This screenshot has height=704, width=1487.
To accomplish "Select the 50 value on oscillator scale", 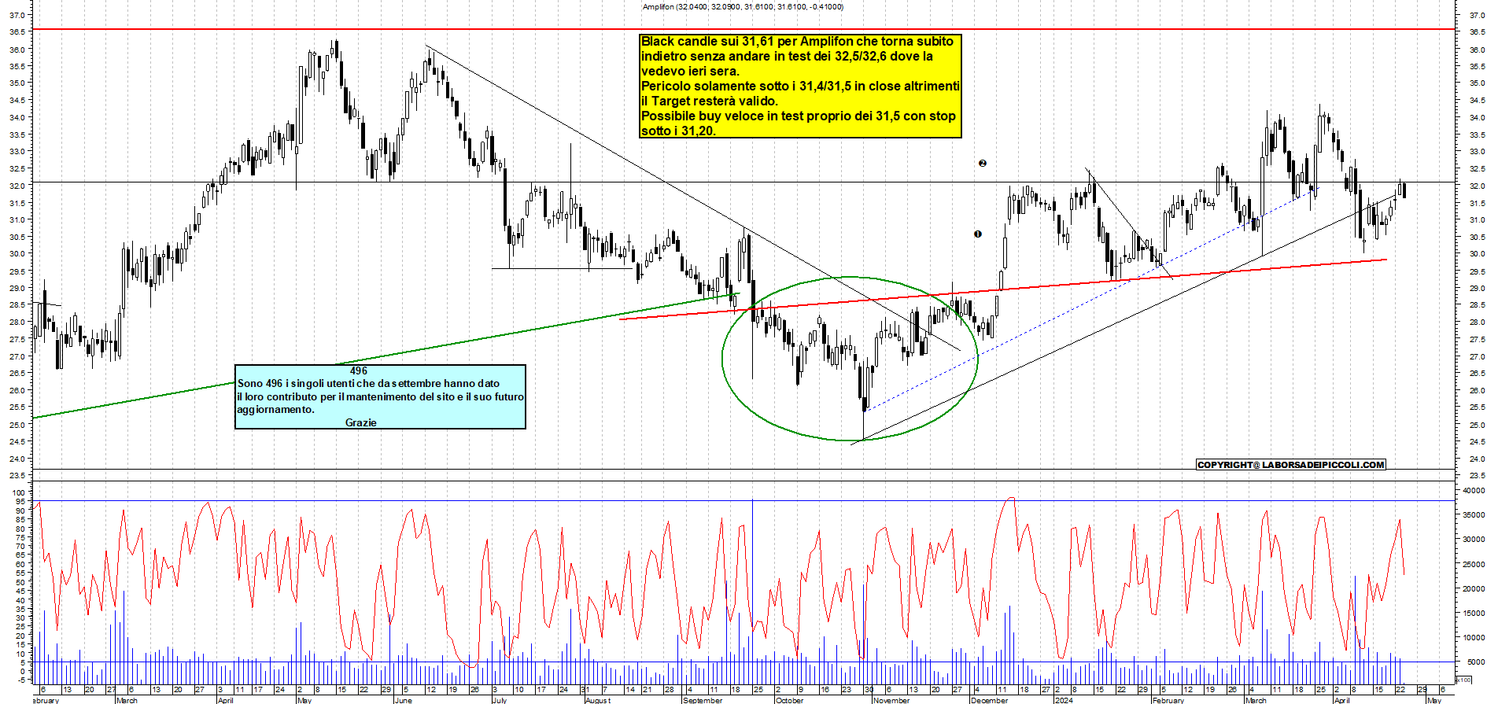I will [x=21, y=582].
